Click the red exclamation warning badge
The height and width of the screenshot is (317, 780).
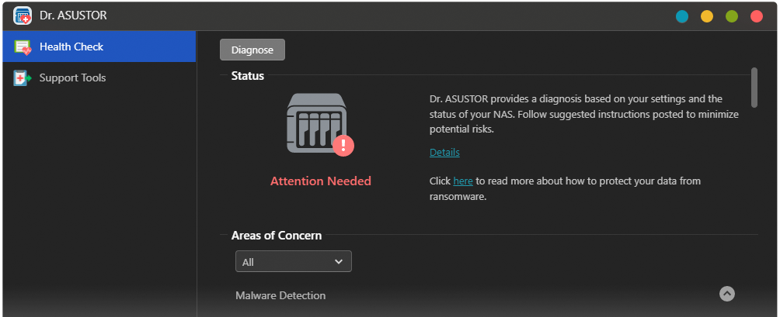click(343, 145)
